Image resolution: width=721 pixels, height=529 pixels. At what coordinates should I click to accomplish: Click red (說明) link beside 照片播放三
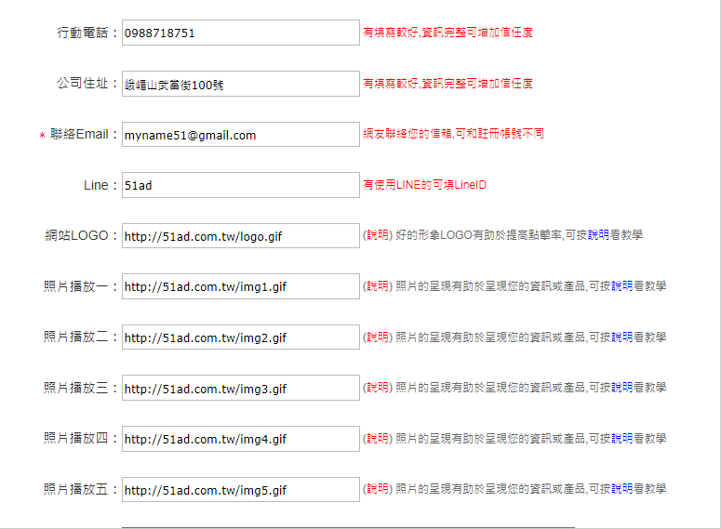coord(377,387)
